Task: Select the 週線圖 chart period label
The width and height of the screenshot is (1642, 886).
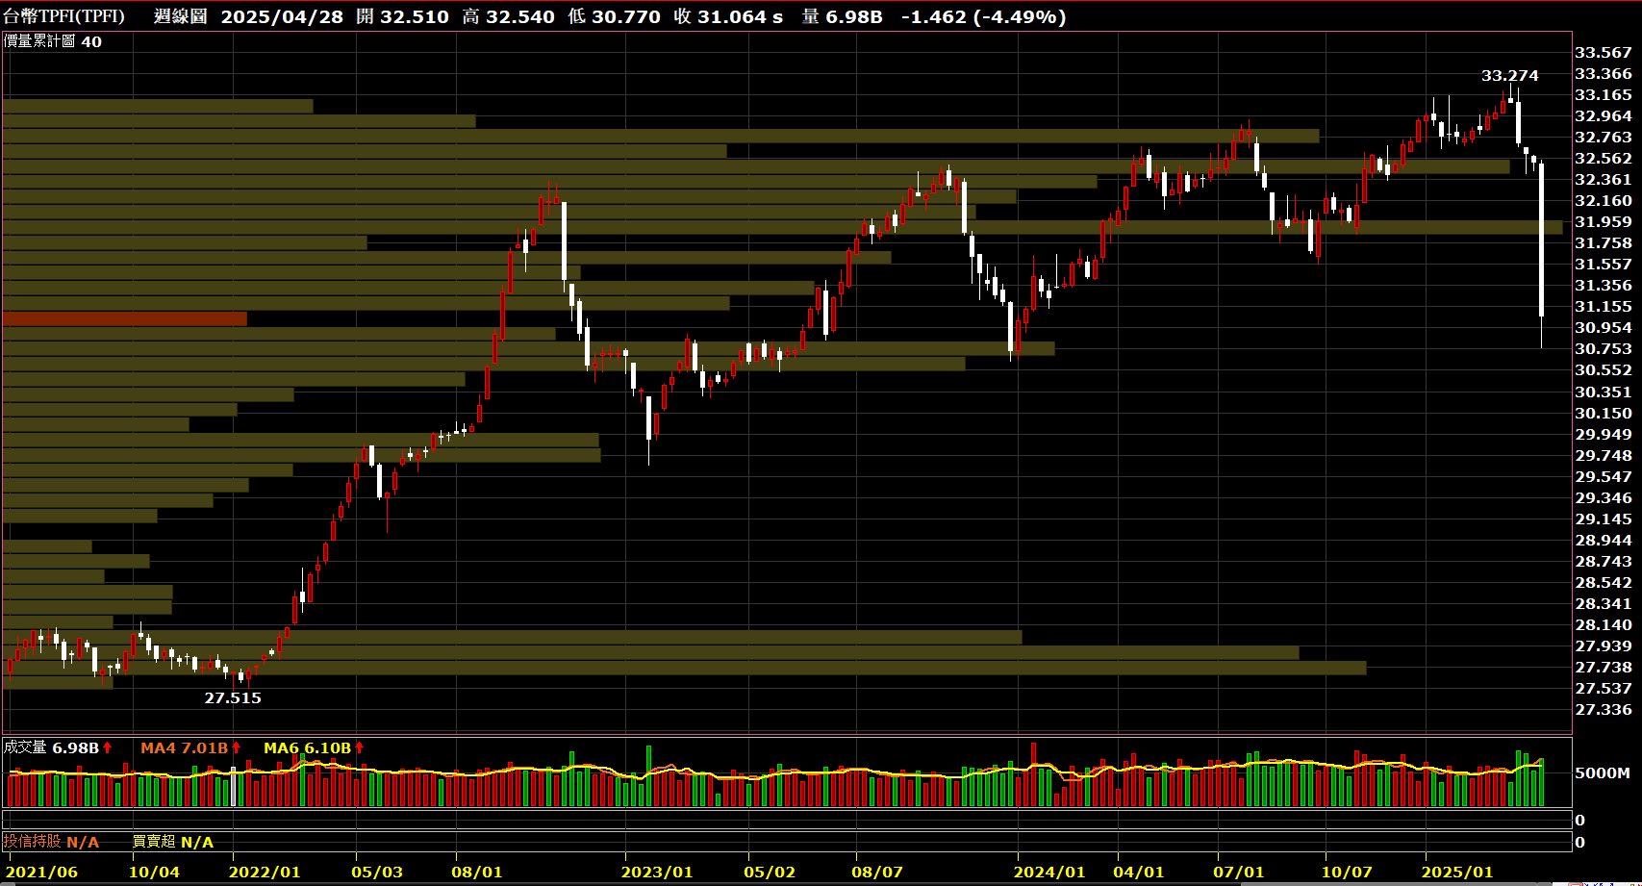Action: tap(180, 16)
